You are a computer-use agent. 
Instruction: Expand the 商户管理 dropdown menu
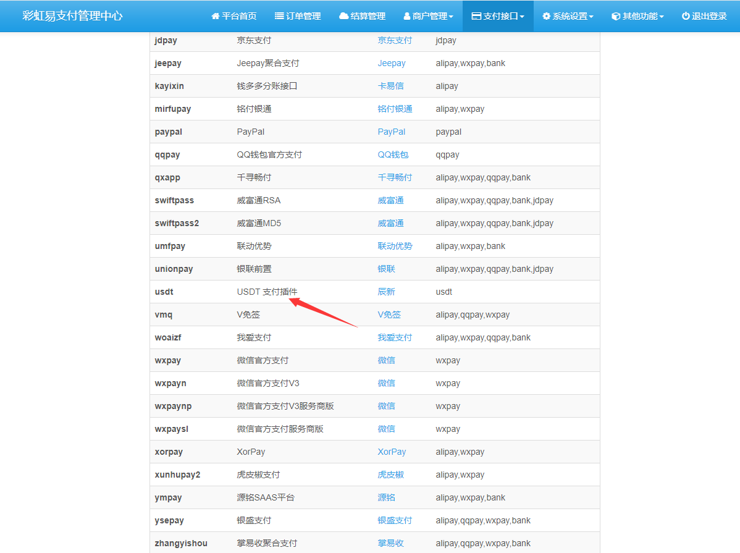428,16
